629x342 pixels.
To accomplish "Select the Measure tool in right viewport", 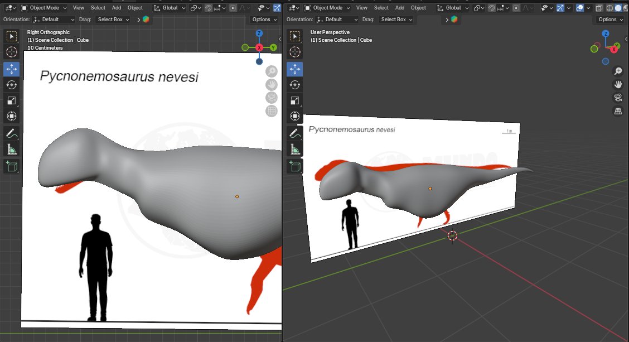I will [295, 149].
